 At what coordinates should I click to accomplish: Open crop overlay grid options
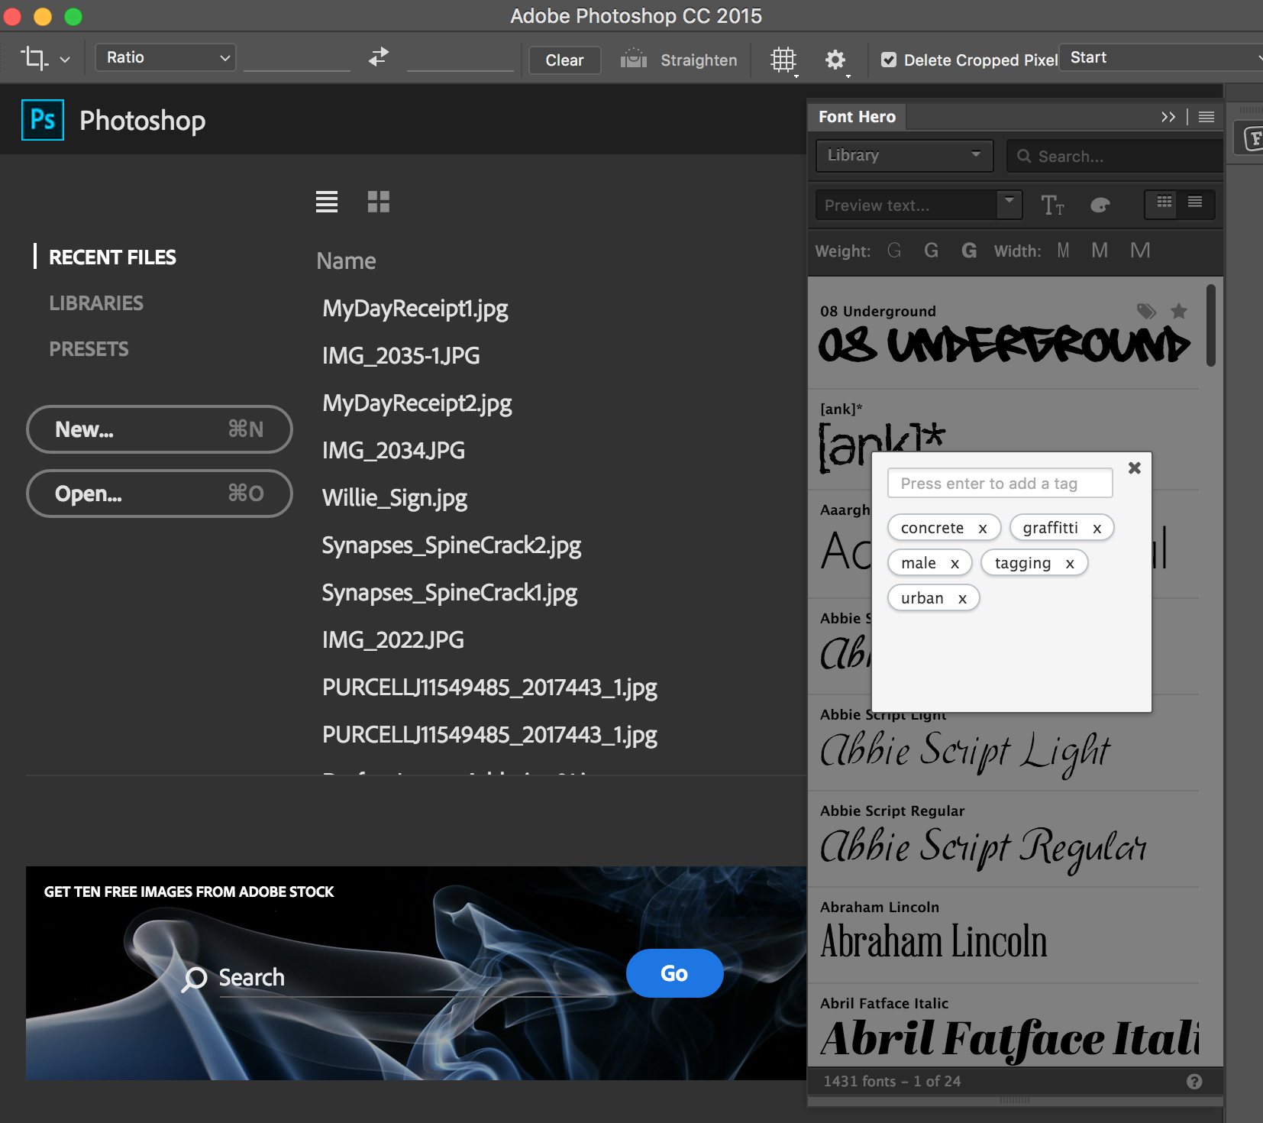[783, 60]
